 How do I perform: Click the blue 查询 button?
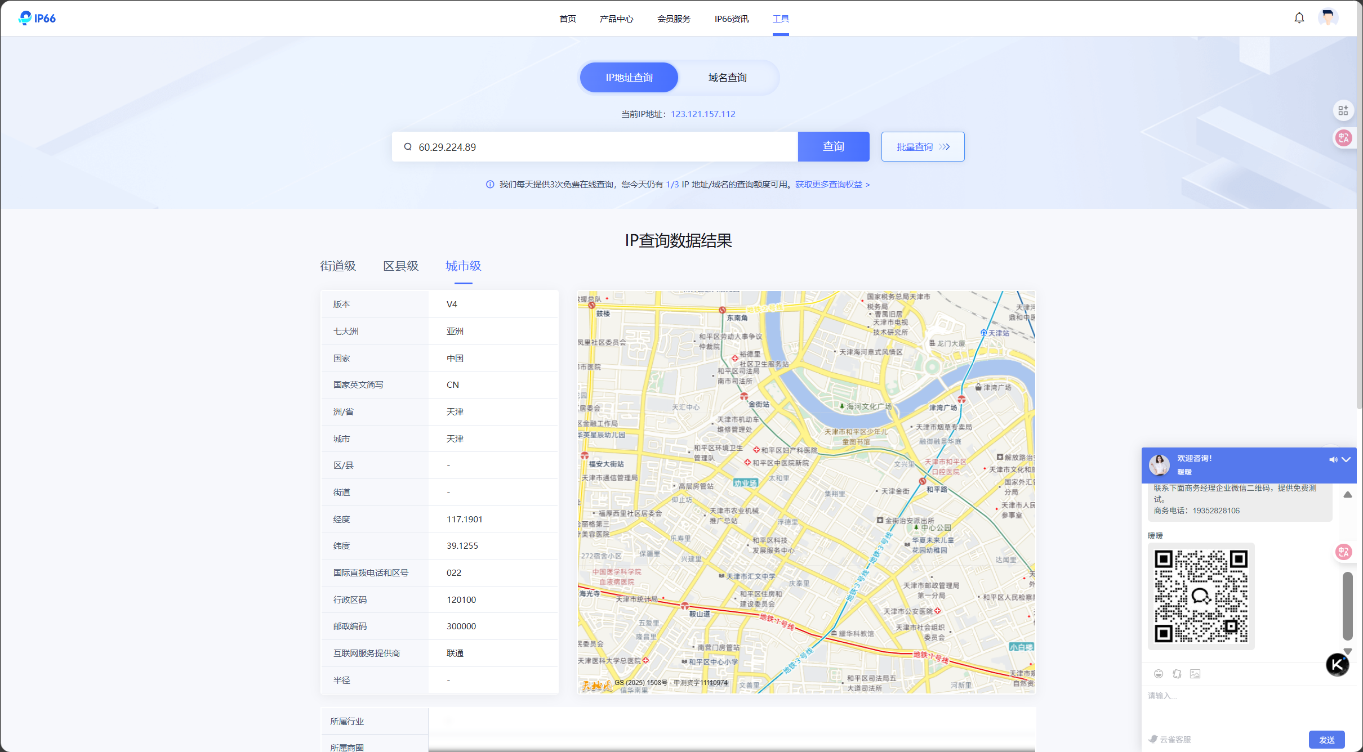point(833,147)
